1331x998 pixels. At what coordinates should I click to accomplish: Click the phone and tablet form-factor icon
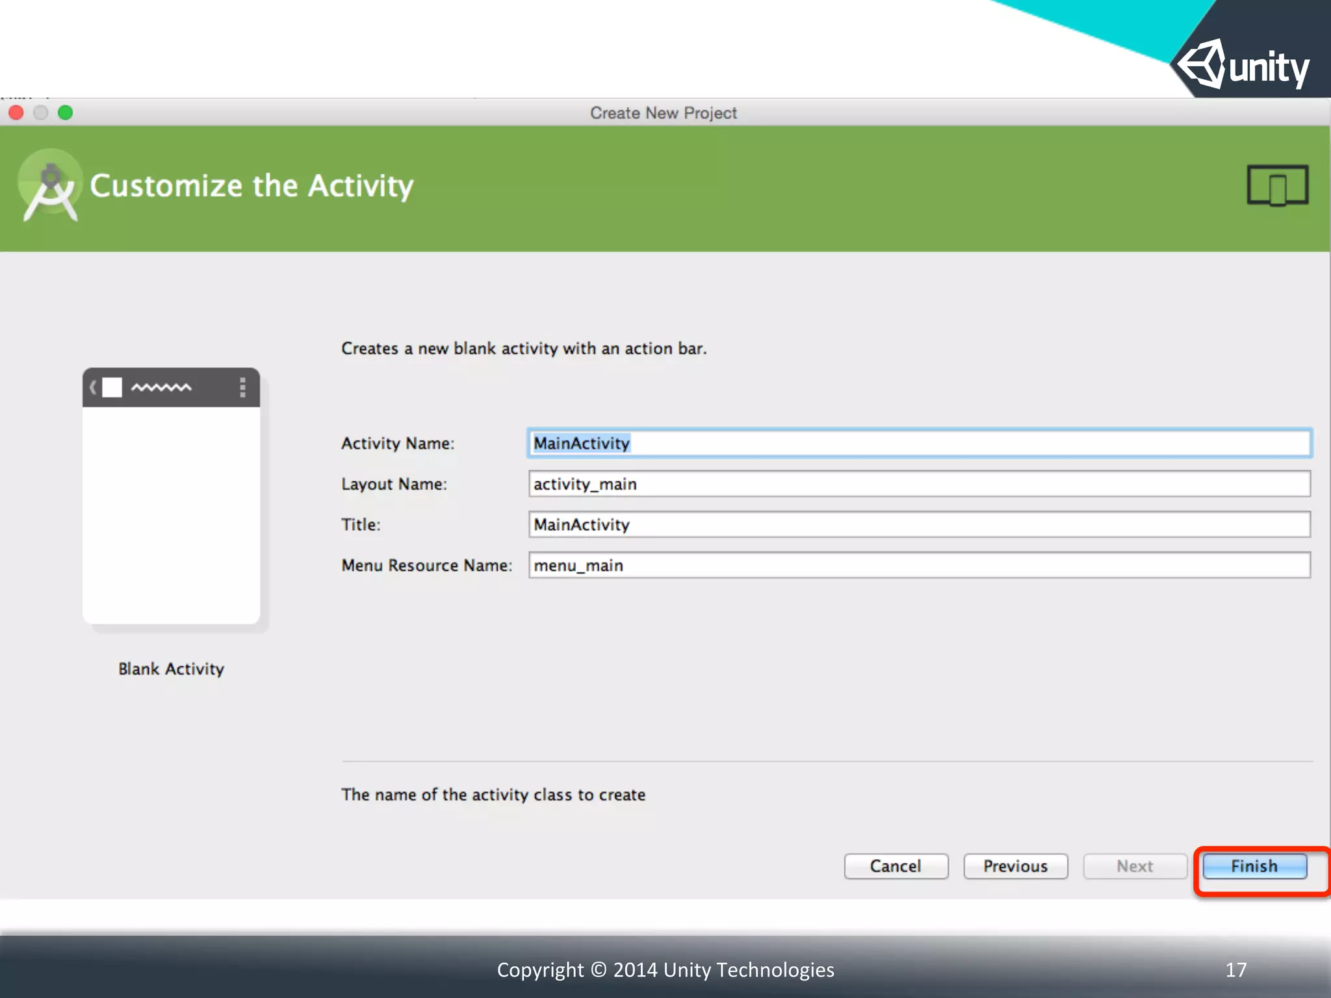click(1277, 185)
